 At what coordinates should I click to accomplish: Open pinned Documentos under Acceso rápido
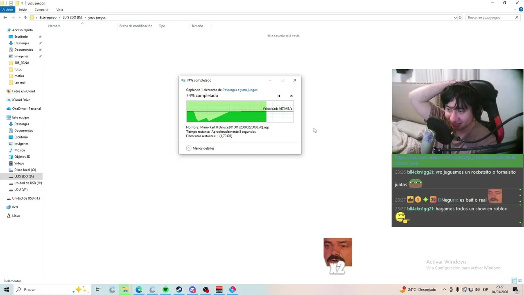23,50
